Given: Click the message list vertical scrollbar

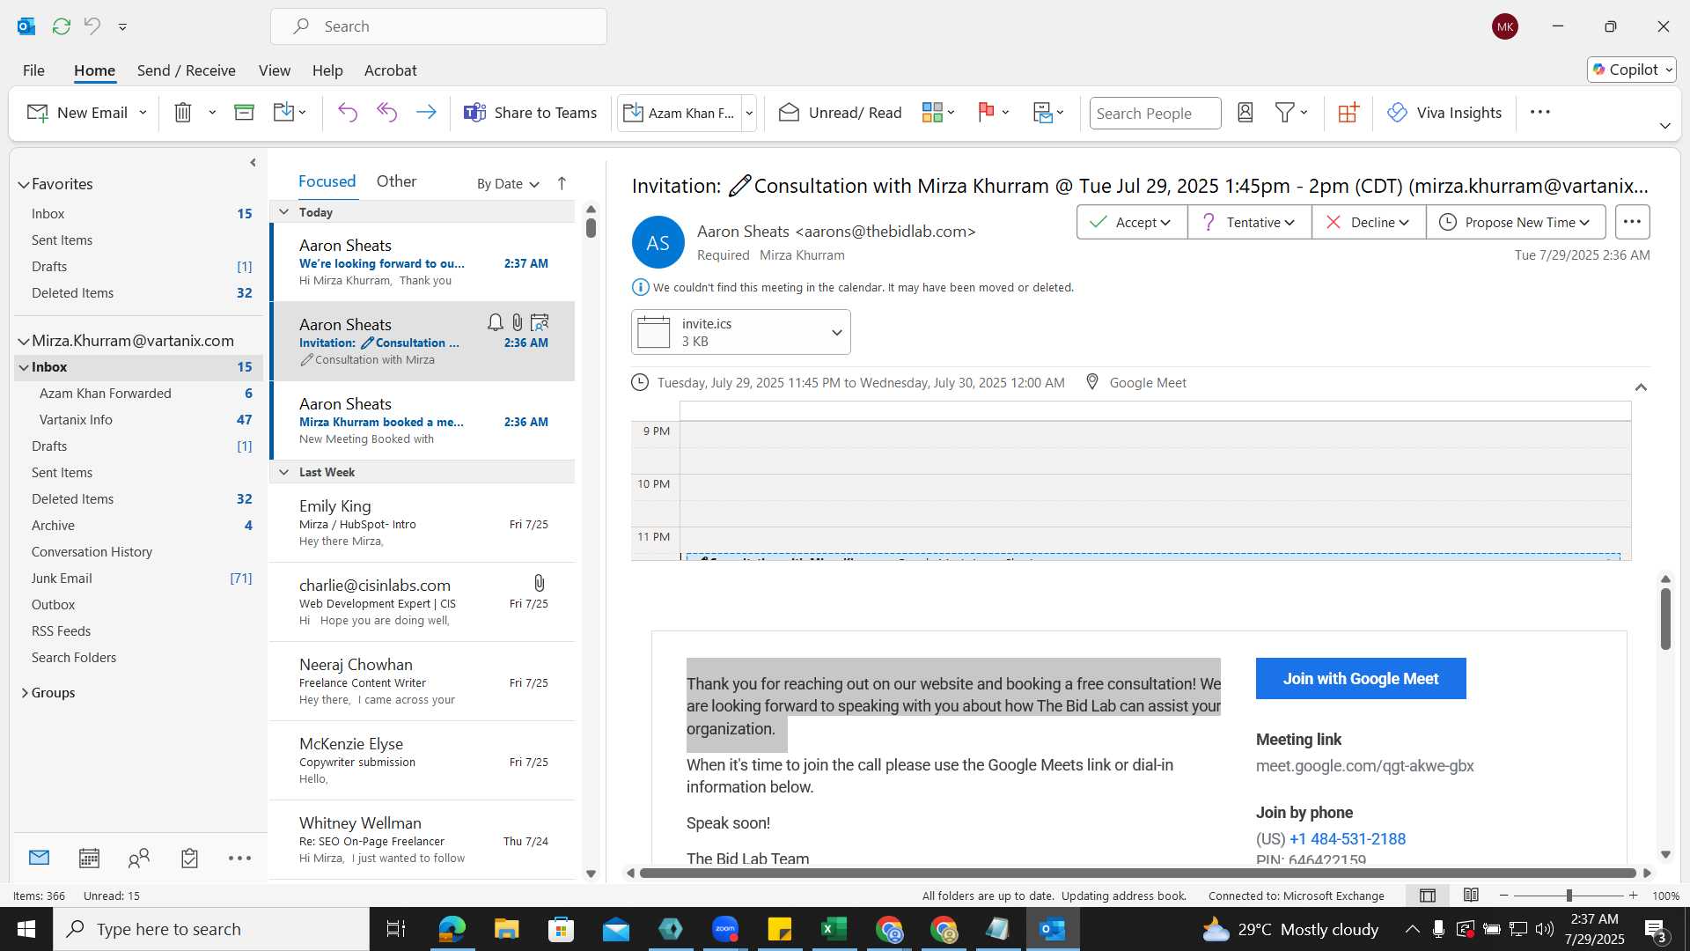Looking at the screenshot, I should (591, 229).
